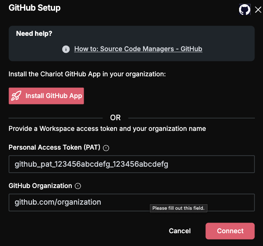Show Personal Access Token info tooltip icon
Screen dimensions: 263x246
106,148
